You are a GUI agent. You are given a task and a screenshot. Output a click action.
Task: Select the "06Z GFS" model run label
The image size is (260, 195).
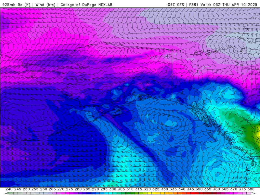pos(176,5)
